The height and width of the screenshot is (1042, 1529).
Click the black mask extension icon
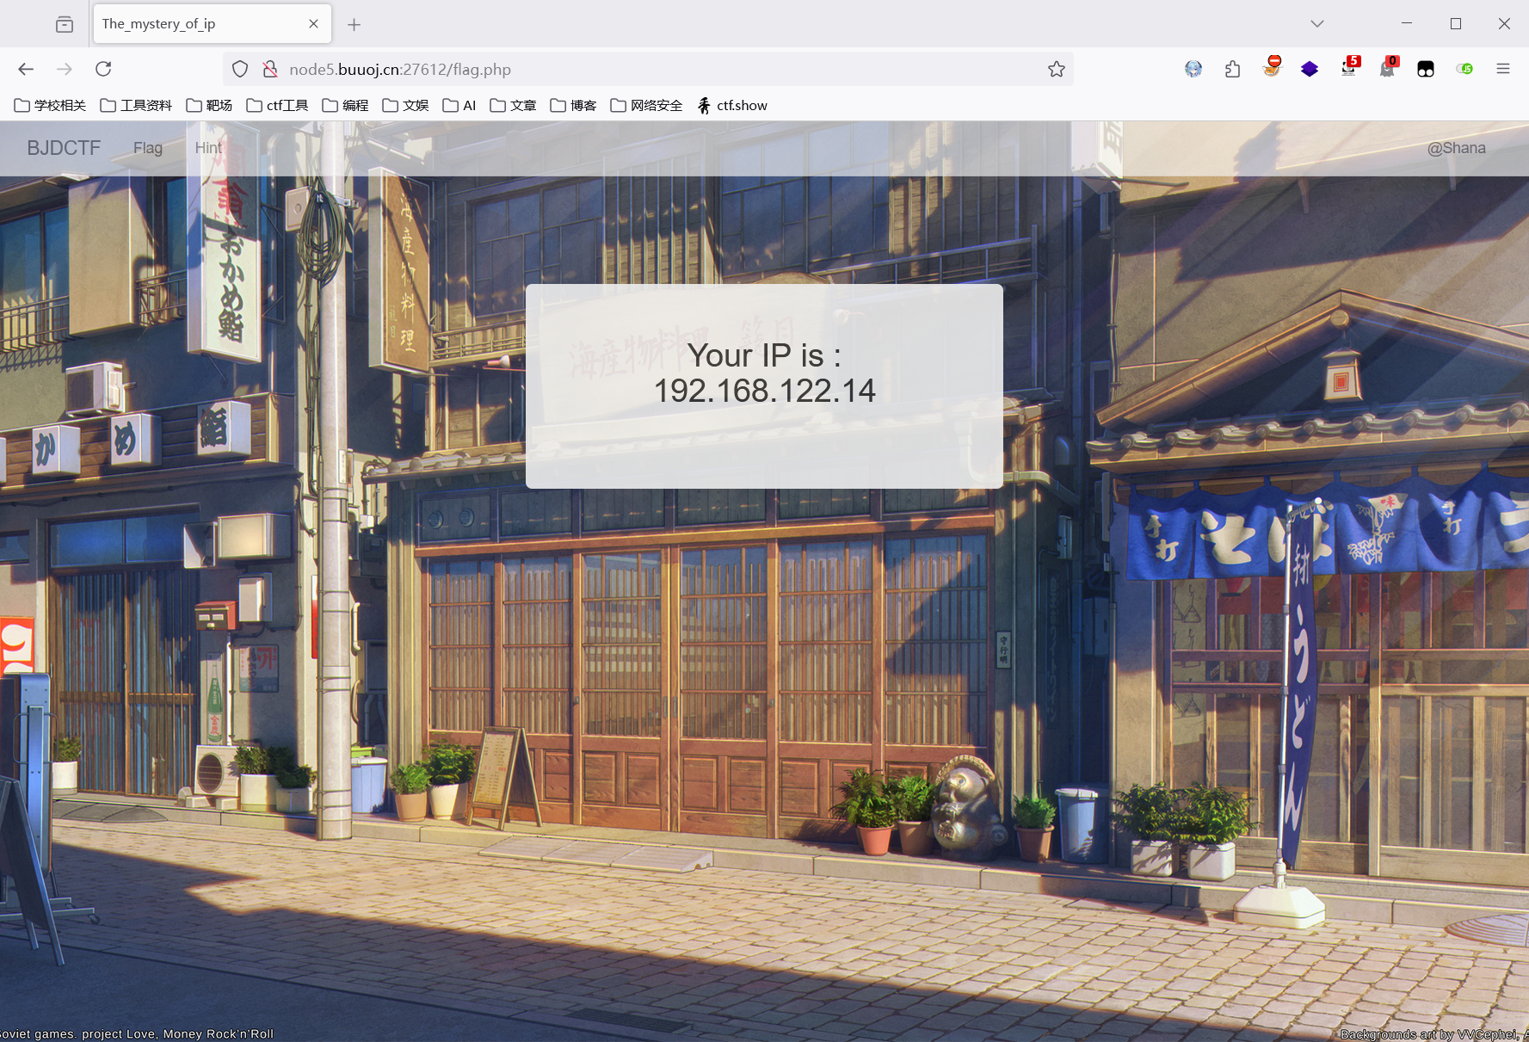pyautogui.click(x=1426, y=69)
